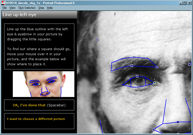The width and height of the screenshot is (193, 135).
Task: Click 'I want to choose a different picture'
Action: coord(36,119)
